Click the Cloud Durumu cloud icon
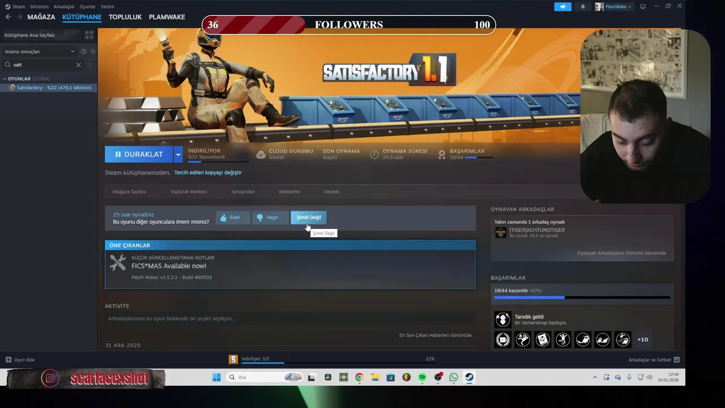 pos(261,154)
